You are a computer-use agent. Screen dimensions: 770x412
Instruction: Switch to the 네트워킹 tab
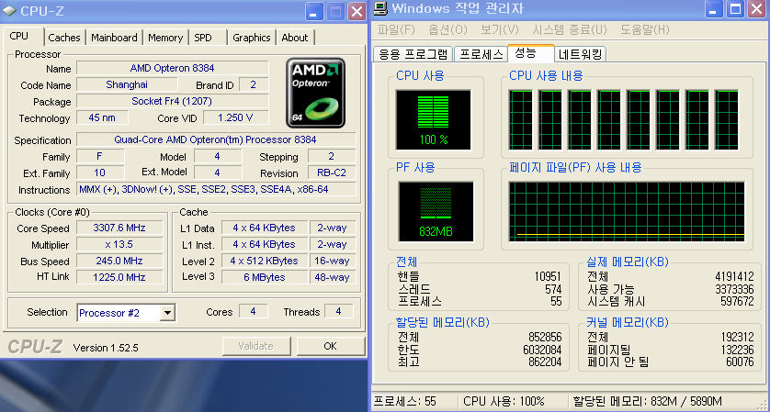[x=581, y=54]
